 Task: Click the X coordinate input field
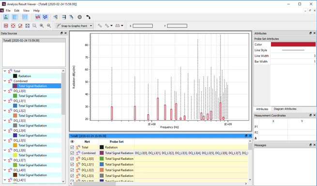coord(143,26)
